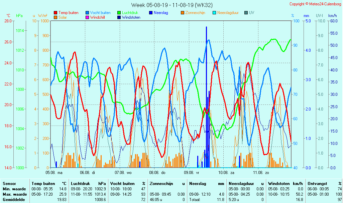Click the Windstoten km/h table column header
The image size is (343, 203).
(285, 184)
